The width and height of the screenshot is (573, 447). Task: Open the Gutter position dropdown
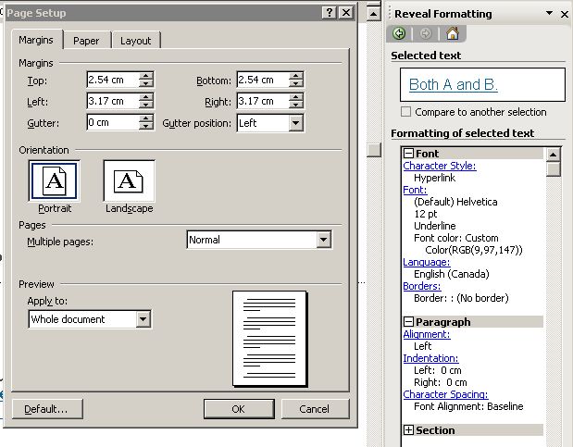pos(295,122)
